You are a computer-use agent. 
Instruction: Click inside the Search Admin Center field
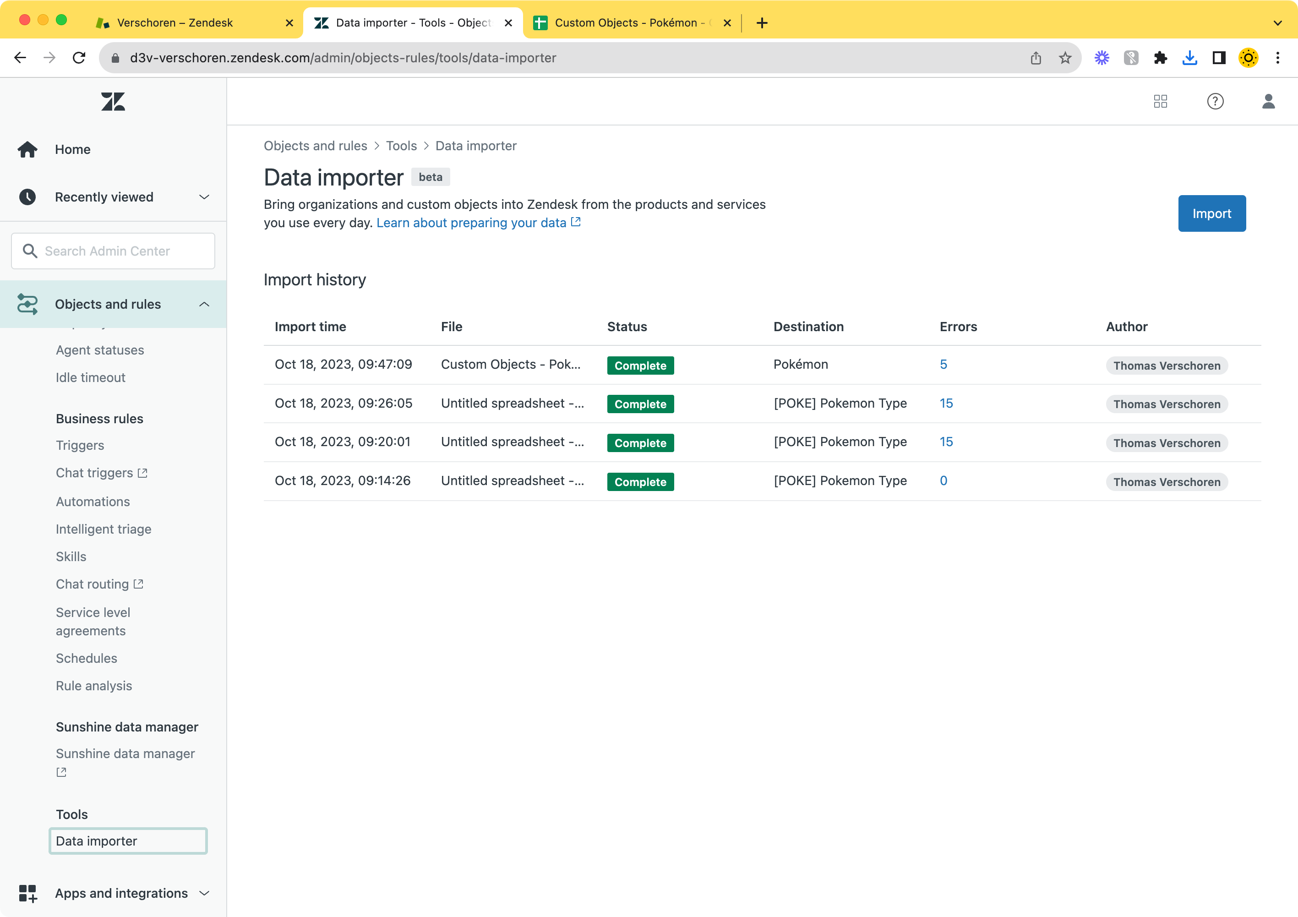tap(113, 251)
